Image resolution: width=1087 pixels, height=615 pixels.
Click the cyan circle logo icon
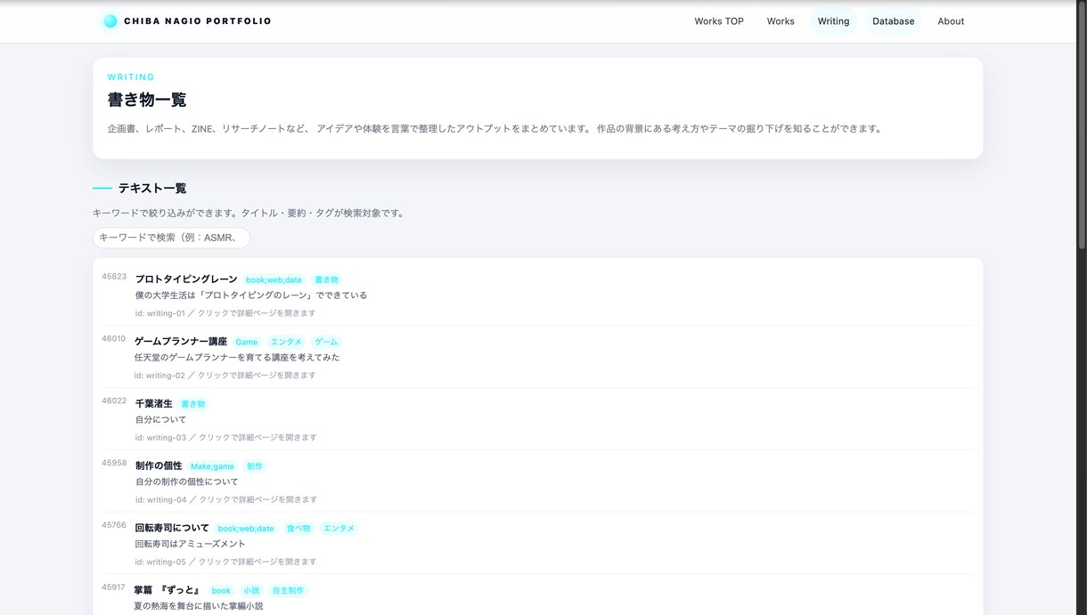[110, 21]
